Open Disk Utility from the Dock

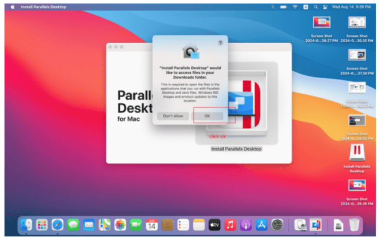tap(300, 225)
